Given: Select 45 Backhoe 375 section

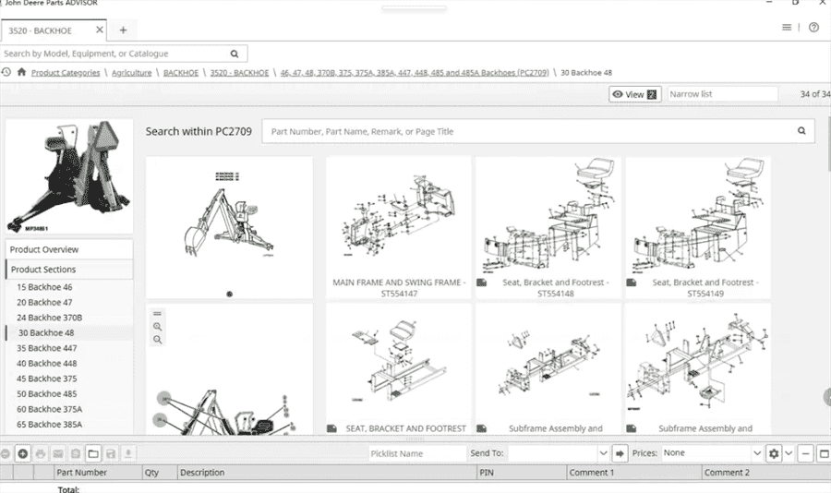Looking at the screenshot, I should (x=47, y=379).
